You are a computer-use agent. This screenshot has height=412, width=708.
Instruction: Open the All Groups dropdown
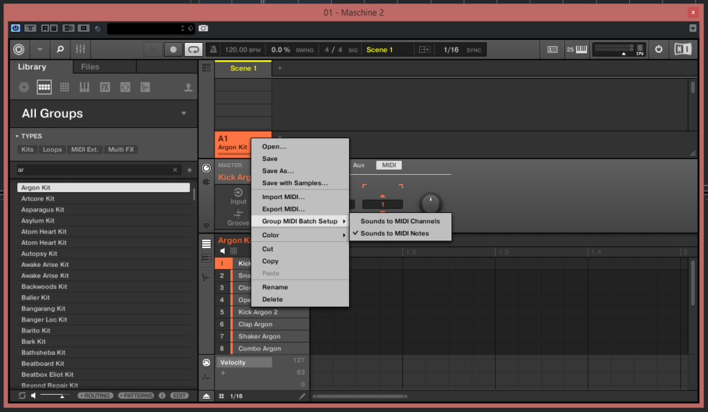(184, 113)
